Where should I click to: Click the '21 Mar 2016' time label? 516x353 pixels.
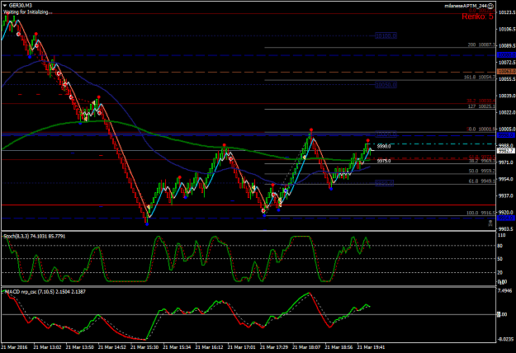tap(14, 347)
